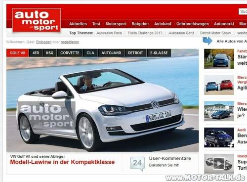
Task: Click the Alle Autos von A link
Action: 232,41
